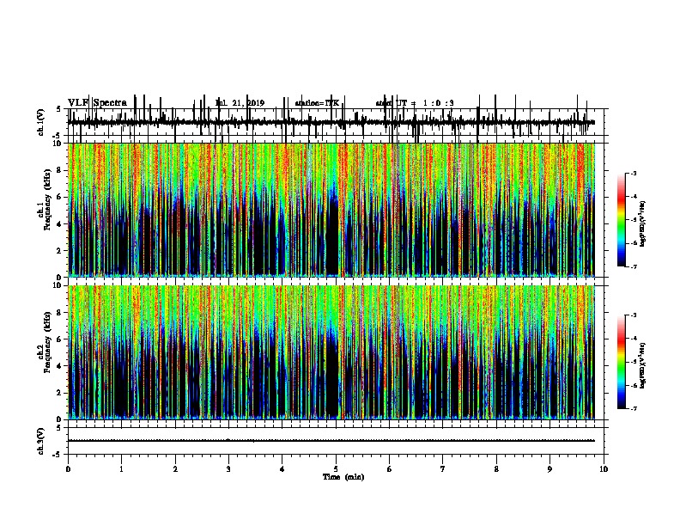Click the "Time (min)" x-axis label

point(343,477)
